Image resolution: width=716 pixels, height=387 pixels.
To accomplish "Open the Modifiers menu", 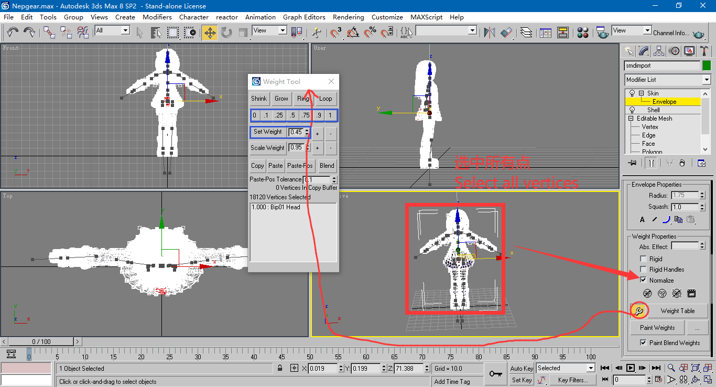I will [157, 17].
